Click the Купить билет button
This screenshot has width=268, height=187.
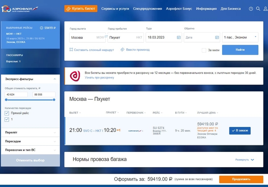click(x=81, y=9)
